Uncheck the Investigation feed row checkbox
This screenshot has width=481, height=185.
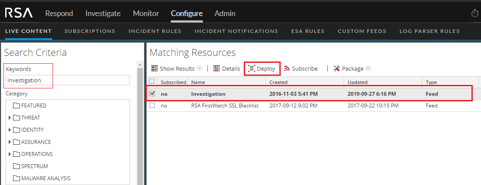[152, 93]
